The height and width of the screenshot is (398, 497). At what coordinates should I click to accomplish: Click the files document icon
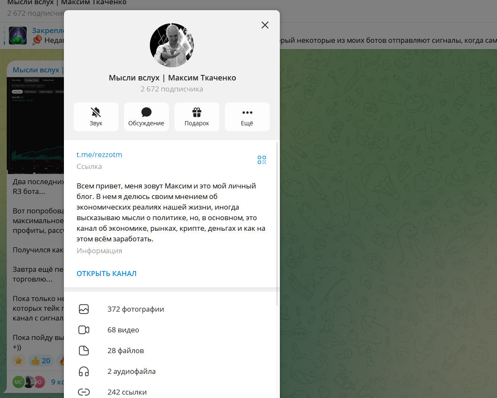(x=84, y=351)
